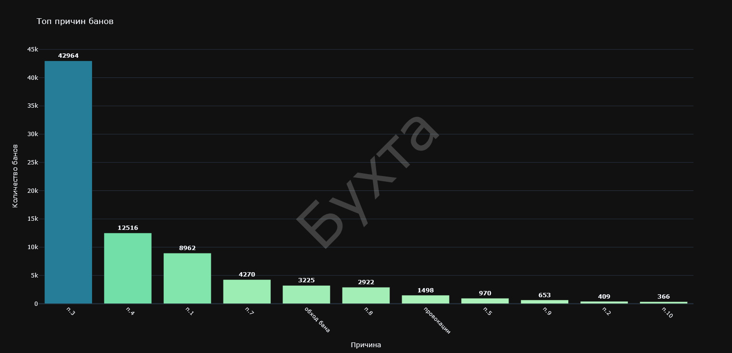The height and width of the screenshot is (353, 732).
Task: Click the x-axis tick label п.9
Action: point(547,311)
